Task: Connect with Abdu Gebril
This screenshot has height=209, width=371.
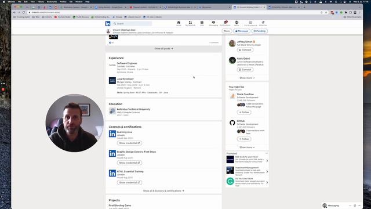Action: (x=245, y=70)
